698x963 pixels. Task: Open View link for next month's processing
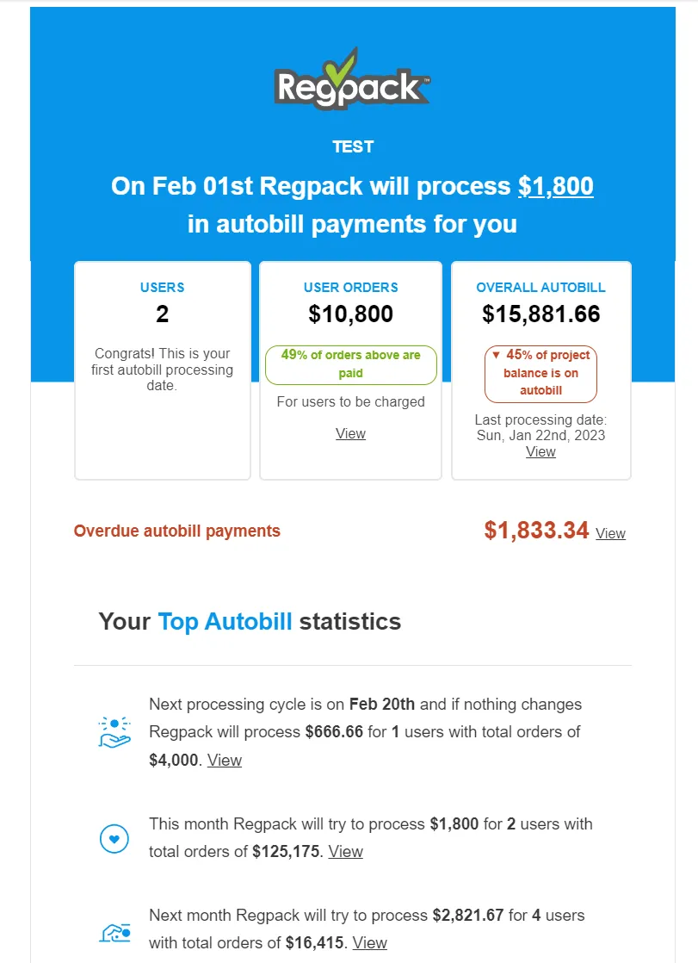369,942
